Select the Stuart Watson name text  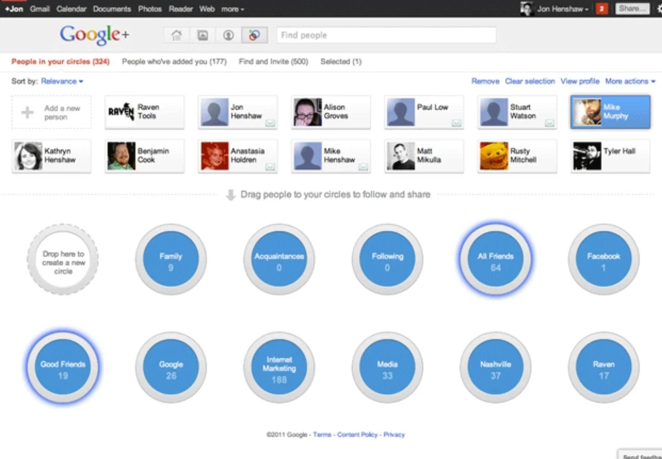pyautogui.click(x=523, y=112)
